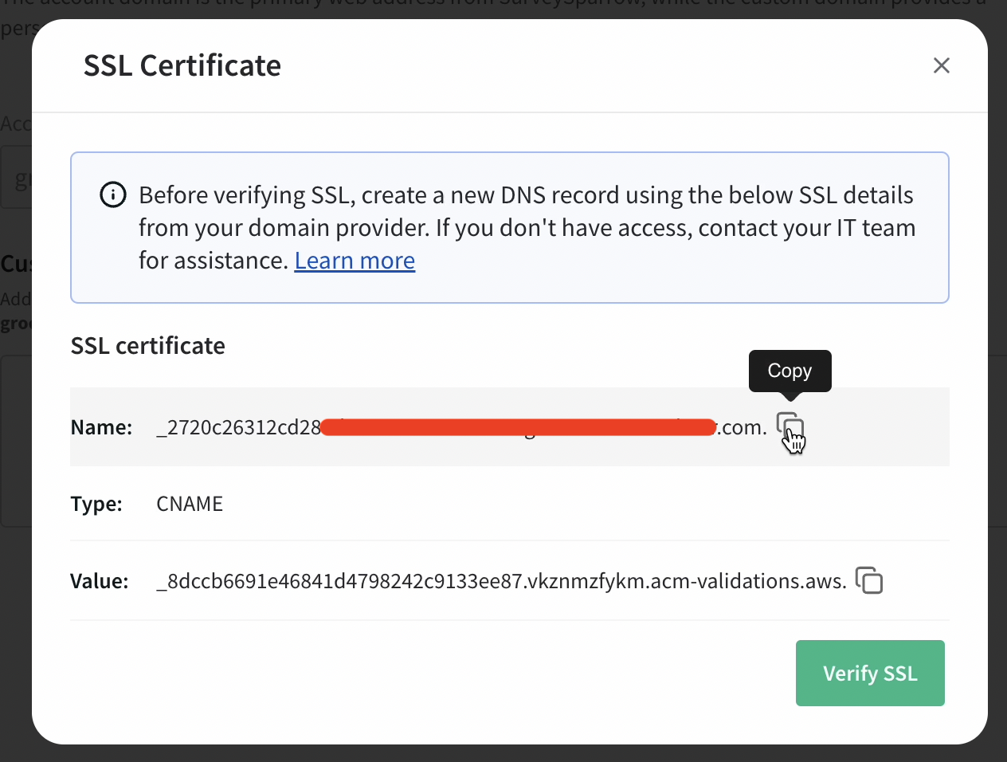Screen dimensions: 1007x762
Task: Click the dimmed 'Cu' heading behind the dialog
Action: pos(16,264)
